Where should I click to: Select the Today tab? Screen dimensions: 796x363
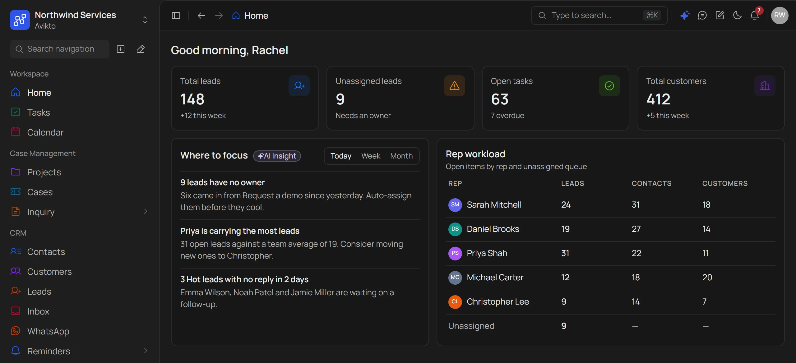click(x=341, y=156)
